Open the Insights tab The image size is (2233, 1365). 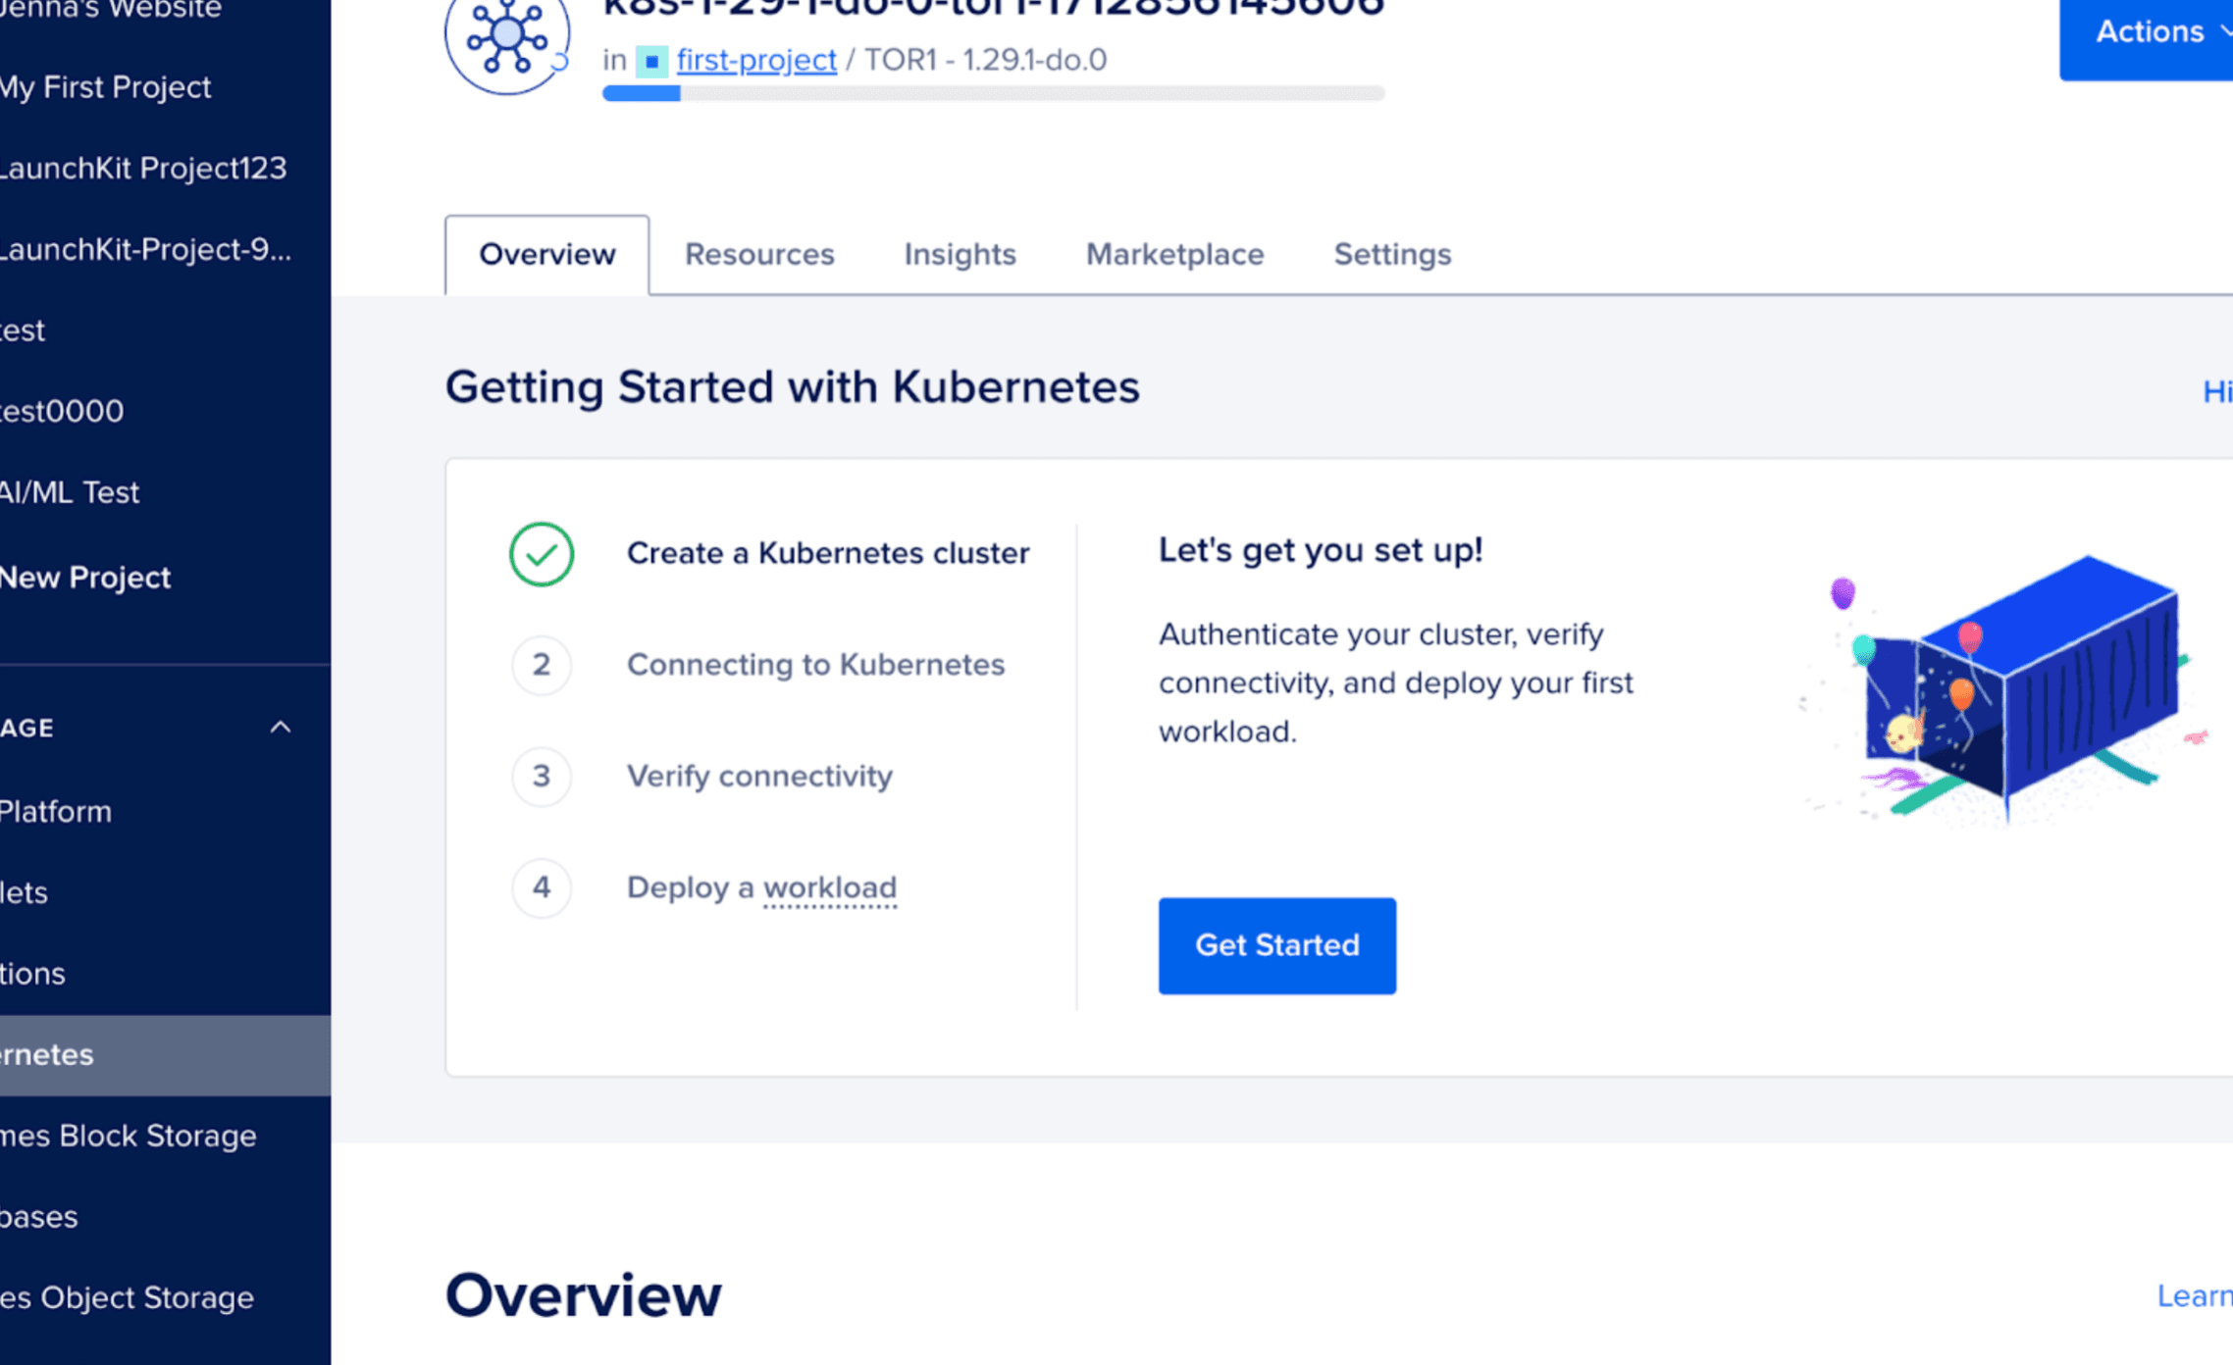pyautogui.click(x=960, y=255)
